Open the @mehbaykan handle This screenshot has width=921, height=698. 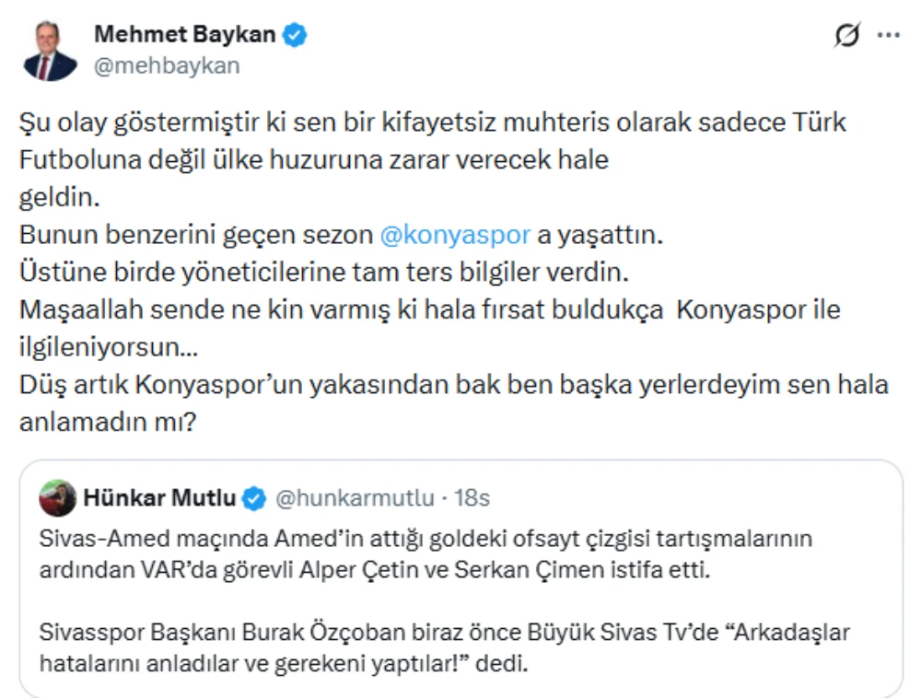tap(167, 65)
